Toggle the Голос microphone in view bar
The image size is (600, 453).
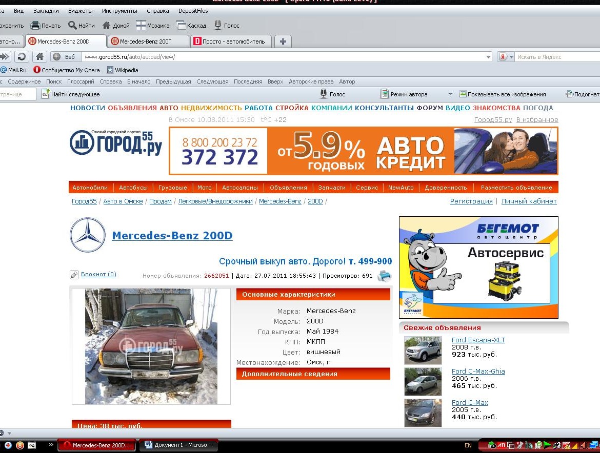coord(324,94)
